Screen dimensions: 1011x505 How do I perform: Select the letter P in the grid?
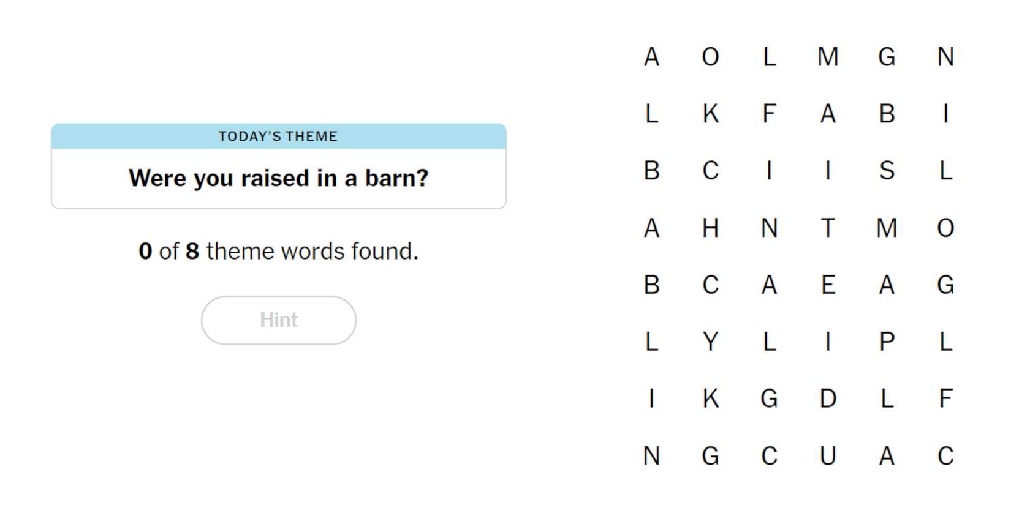887,342
